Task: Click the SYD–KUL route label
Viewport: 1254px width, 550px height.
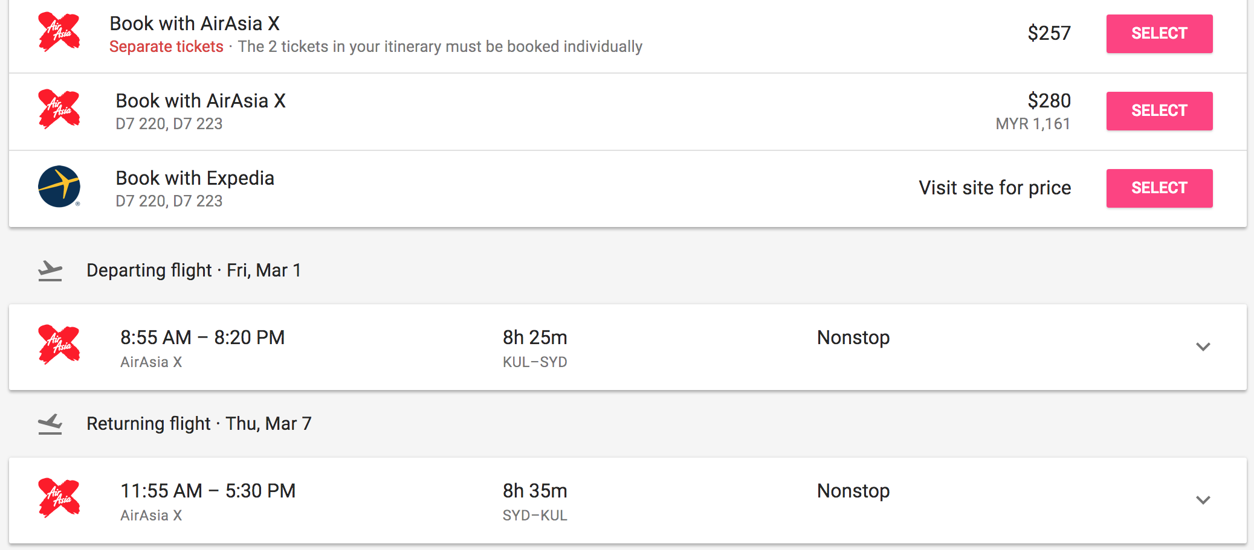Action: (x=535, y=516)
